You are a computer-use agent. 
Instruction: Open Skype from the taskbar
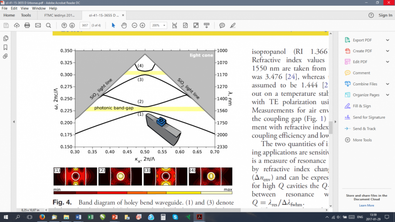point(175,217)
